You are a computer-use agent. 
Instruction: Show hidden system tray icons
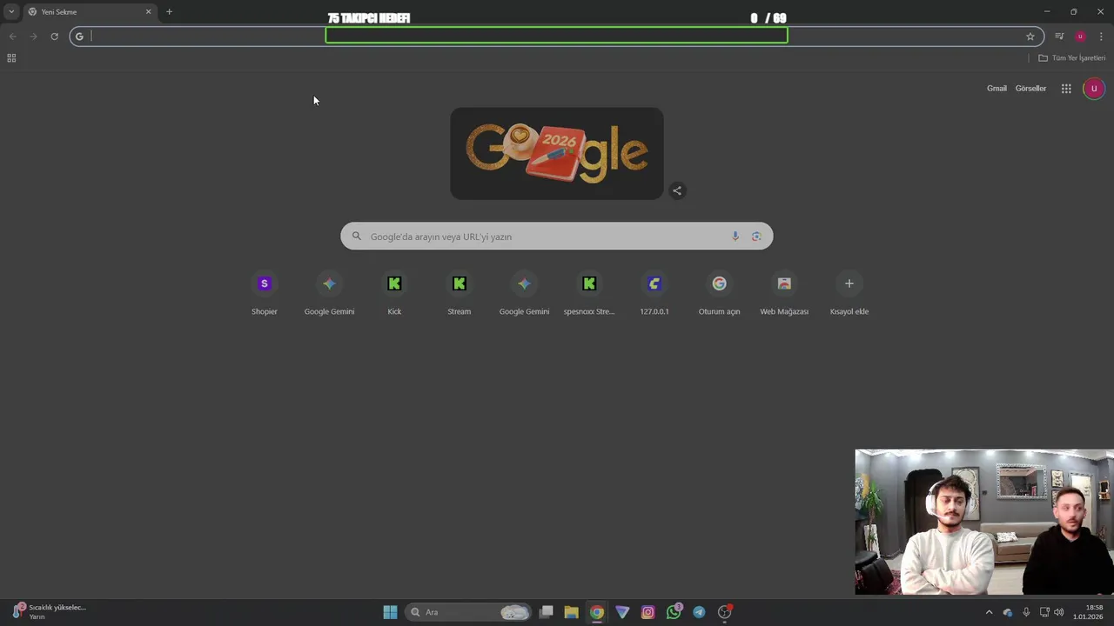point(989,612)
